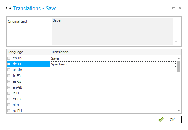
Task: Select the uk-UA language label
Action: pyautogui.click(x=18, y=70)
